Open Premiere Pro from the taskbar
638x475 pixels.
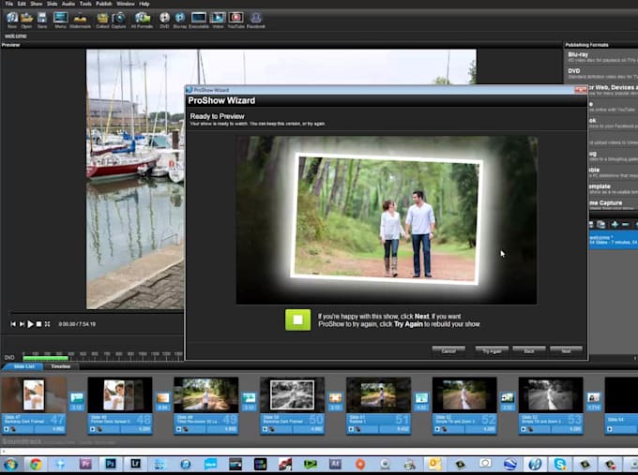(85, 464)
